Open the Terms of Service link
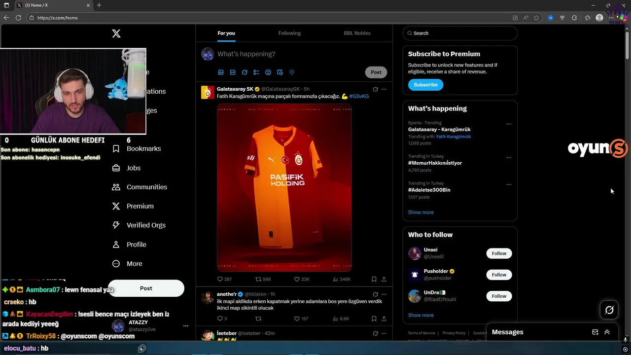The image size is (631, 355). coord(421,333)
